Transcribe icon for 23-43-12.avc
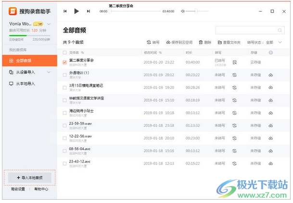 pos(234,164)
